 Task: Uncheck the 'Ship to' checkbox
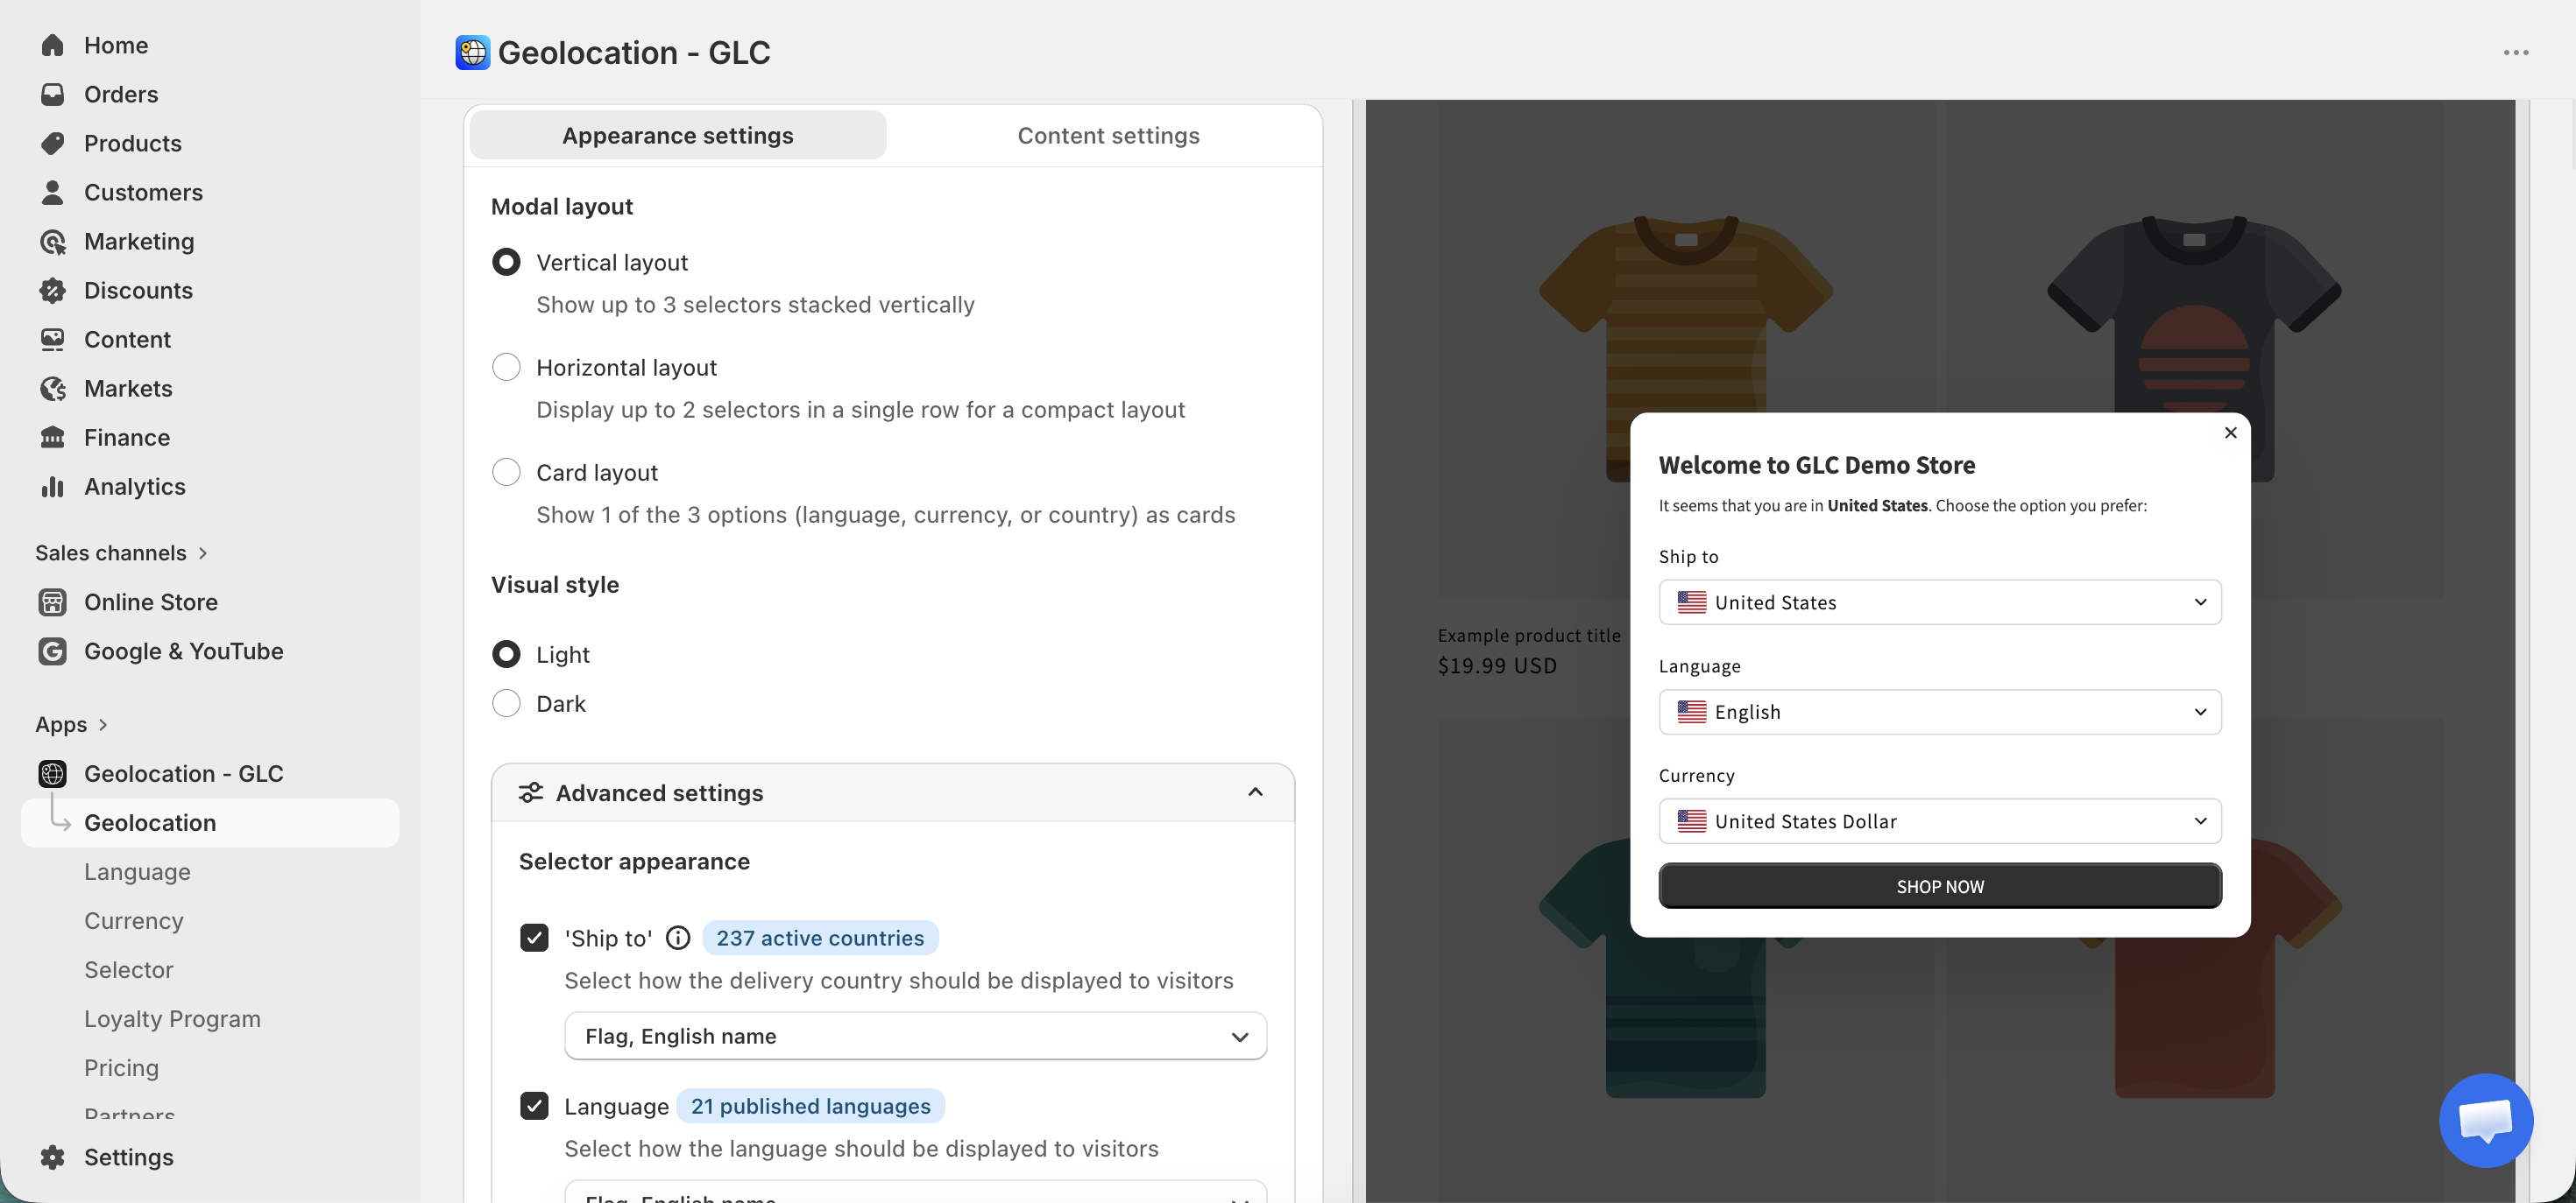(x=534, y=937)
